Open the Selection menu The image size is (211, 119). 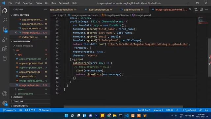click(x=28, y=3)
